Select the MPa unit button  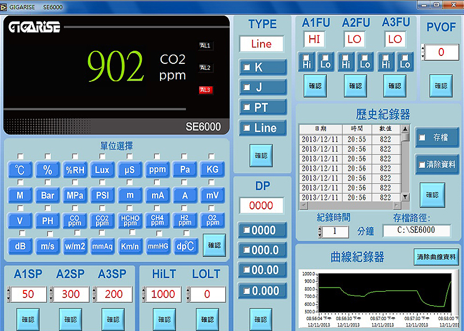tap(75, 195)
